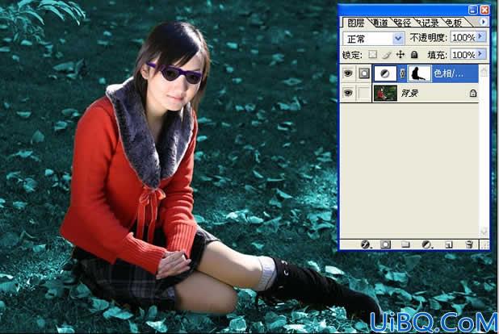Open the layers panel flyout menu arrow
The image size is (499, 334).
click(x=484, y=22)
